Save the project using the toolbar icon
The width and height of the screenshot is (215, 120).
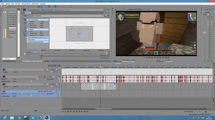click(x=7, y=6)
